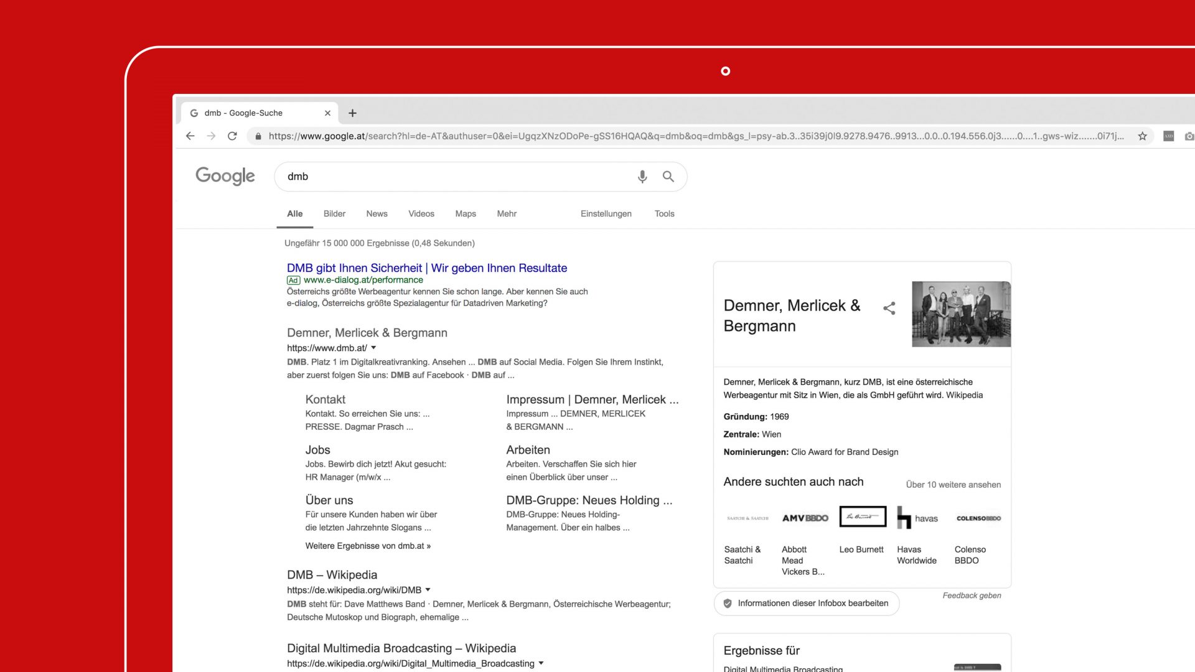Expand the dropdown arrow next to https://www.dmb.at/
The image size is (1195, 672).
[373, 348]
